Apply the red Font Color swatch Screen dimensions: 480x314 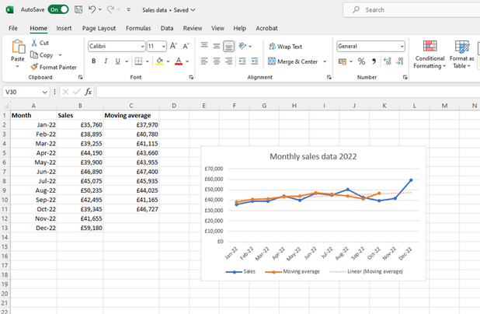coord(179,61)
